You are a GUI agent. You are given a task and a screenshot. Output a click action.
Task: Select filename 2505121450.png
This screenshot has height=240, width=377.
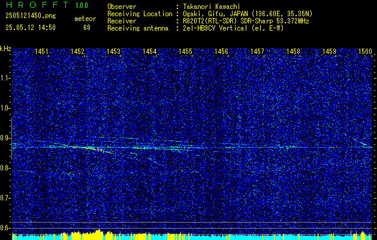pyautogui.click(x=31, y=16)
